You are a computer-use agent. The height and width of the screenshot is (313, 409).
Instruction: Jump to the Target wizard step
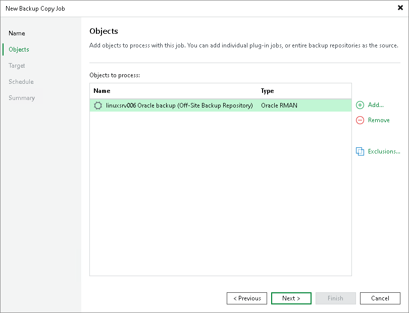(17, 65)
